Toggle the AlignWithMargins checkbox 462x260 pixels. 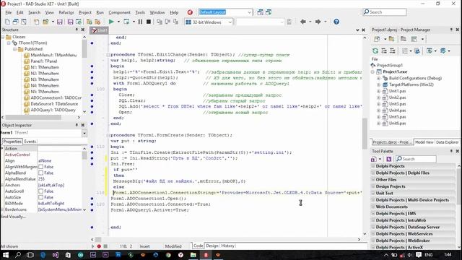tap(41, 167)
